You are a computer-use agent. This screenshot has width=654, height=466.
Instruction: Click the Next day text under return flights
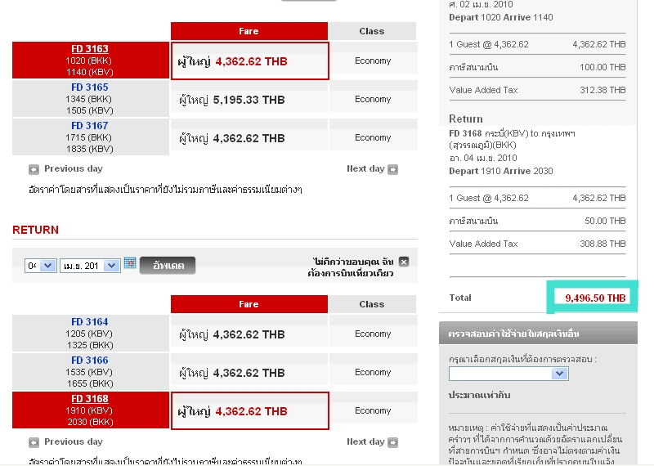click(x=365, y=441)
